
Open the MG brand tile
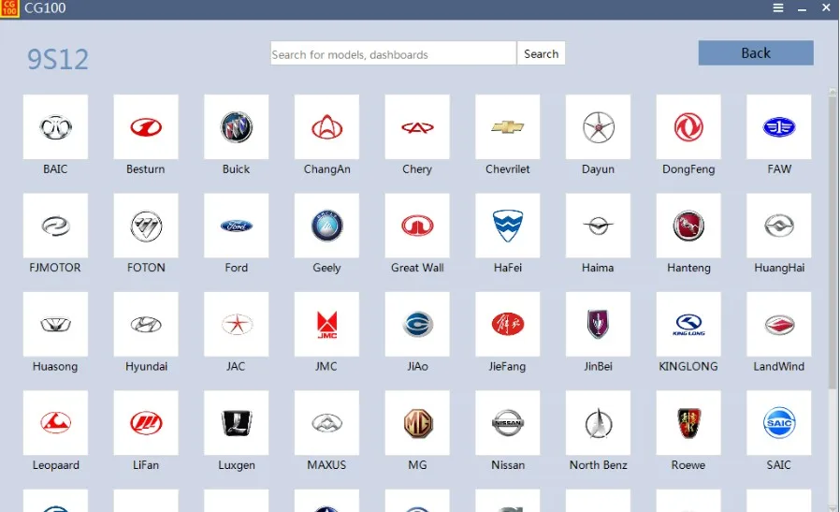(x=417, y=423)
